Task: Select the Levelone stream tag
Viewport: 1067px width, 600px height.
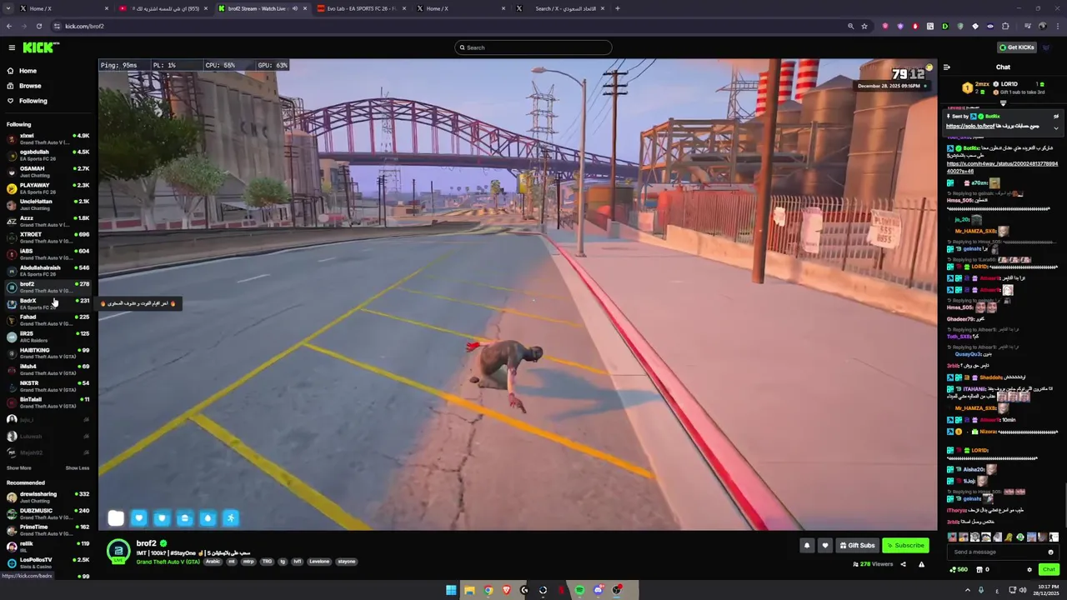Action: coord(319,562)
